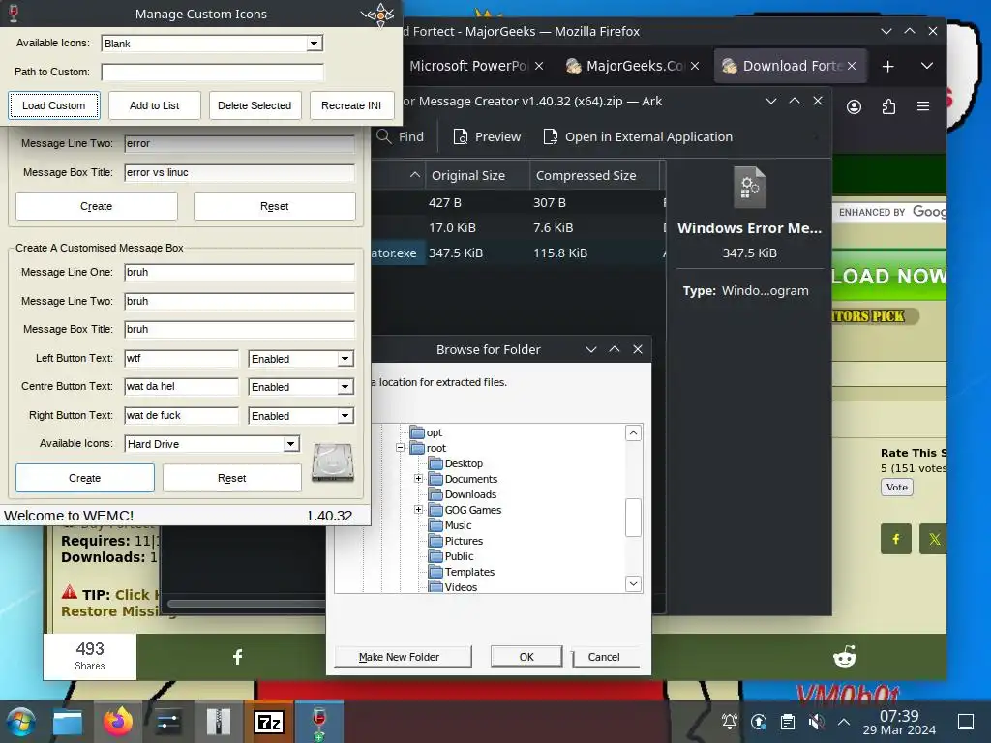This screenshot has width=991, height=743.
Task: Collapse the root folder tree node
Action: [x=400, y=448]
